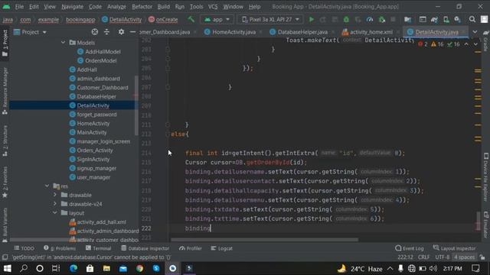Select OrdersModel class in tree
The height and width of the screenshot is (275, 490).
[100, 61]
